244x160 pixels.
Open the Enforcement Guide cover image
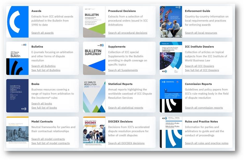click(x=171, y=22)
